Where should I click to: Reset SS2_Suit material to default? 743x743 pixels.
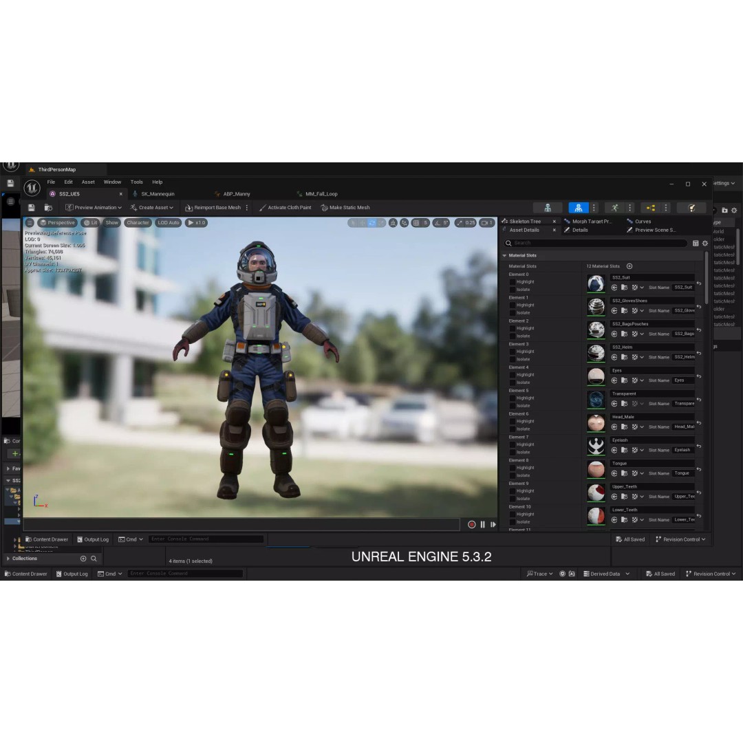(x=699, y=283)
